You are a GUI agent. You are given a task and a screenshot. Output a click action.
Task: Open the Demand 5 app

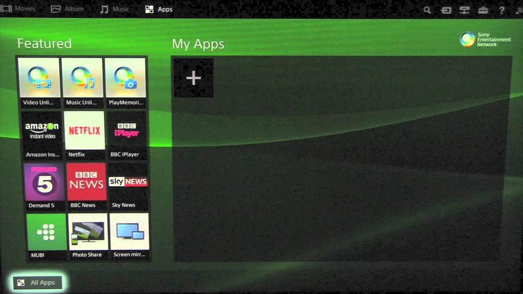(44, 186)
